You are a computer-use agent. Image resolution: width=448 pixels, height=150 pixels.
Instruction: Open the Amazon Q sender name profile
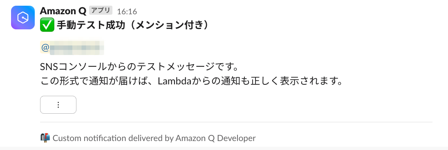coord(63,11)
